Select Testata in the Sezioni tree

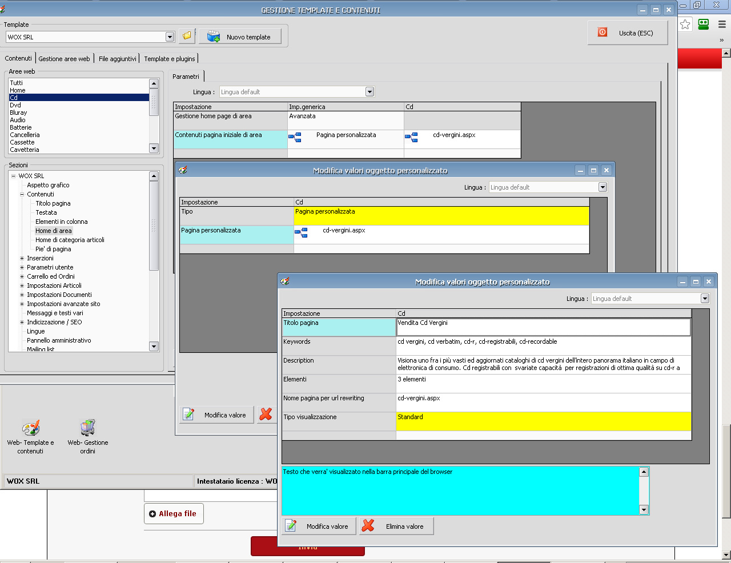coord(46,212)
